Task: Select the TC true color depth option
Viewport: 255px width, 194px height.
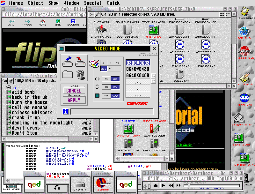Action: (x=111, y=69)
